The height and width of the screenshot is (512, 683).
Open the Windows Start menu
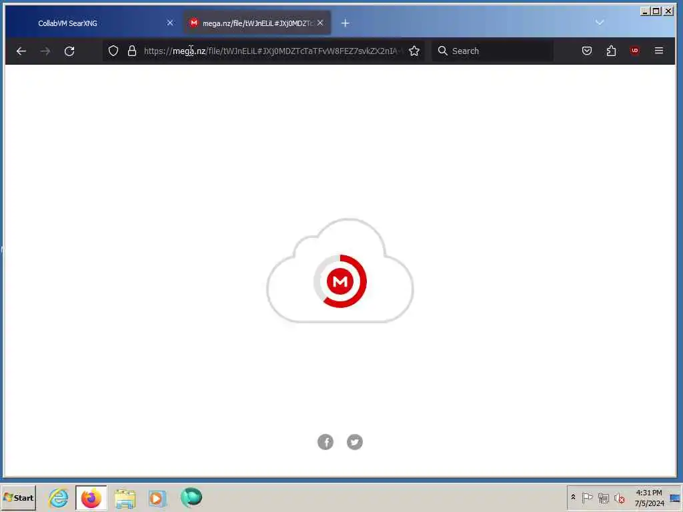click(x=18, y=497)
